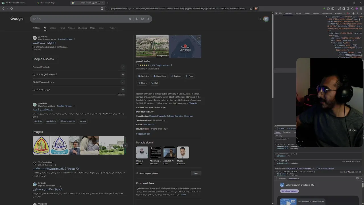Screen dimensions: 364x205
Task: Open MyQU search result link
Action: 44,43
